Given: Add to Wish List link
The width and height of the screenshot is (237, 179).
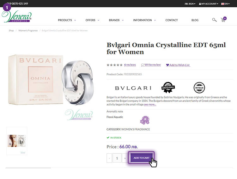Looking at the screenshot, I should [178, 65].
